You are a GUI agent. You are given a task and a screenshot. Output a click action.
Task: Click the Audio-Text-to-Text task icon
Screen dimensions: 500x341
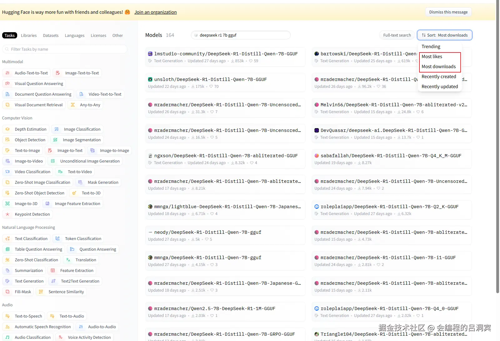7,73
